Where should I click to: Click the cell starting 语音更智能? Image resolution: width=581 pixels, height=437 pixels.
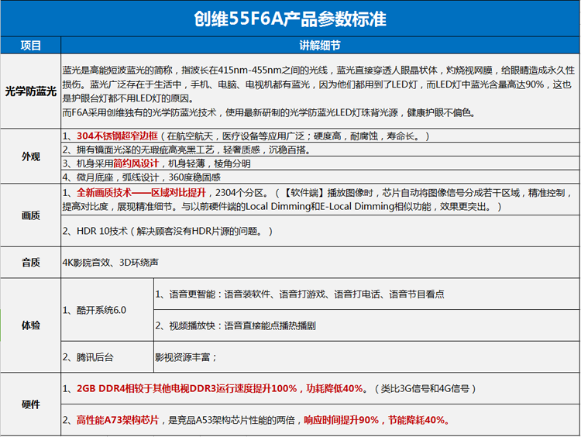[x=367, y=294]
